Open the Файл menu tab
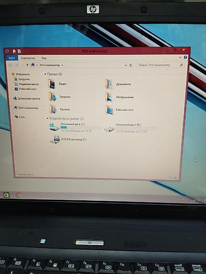The image size is (206, 274). [x=12, y=58]
